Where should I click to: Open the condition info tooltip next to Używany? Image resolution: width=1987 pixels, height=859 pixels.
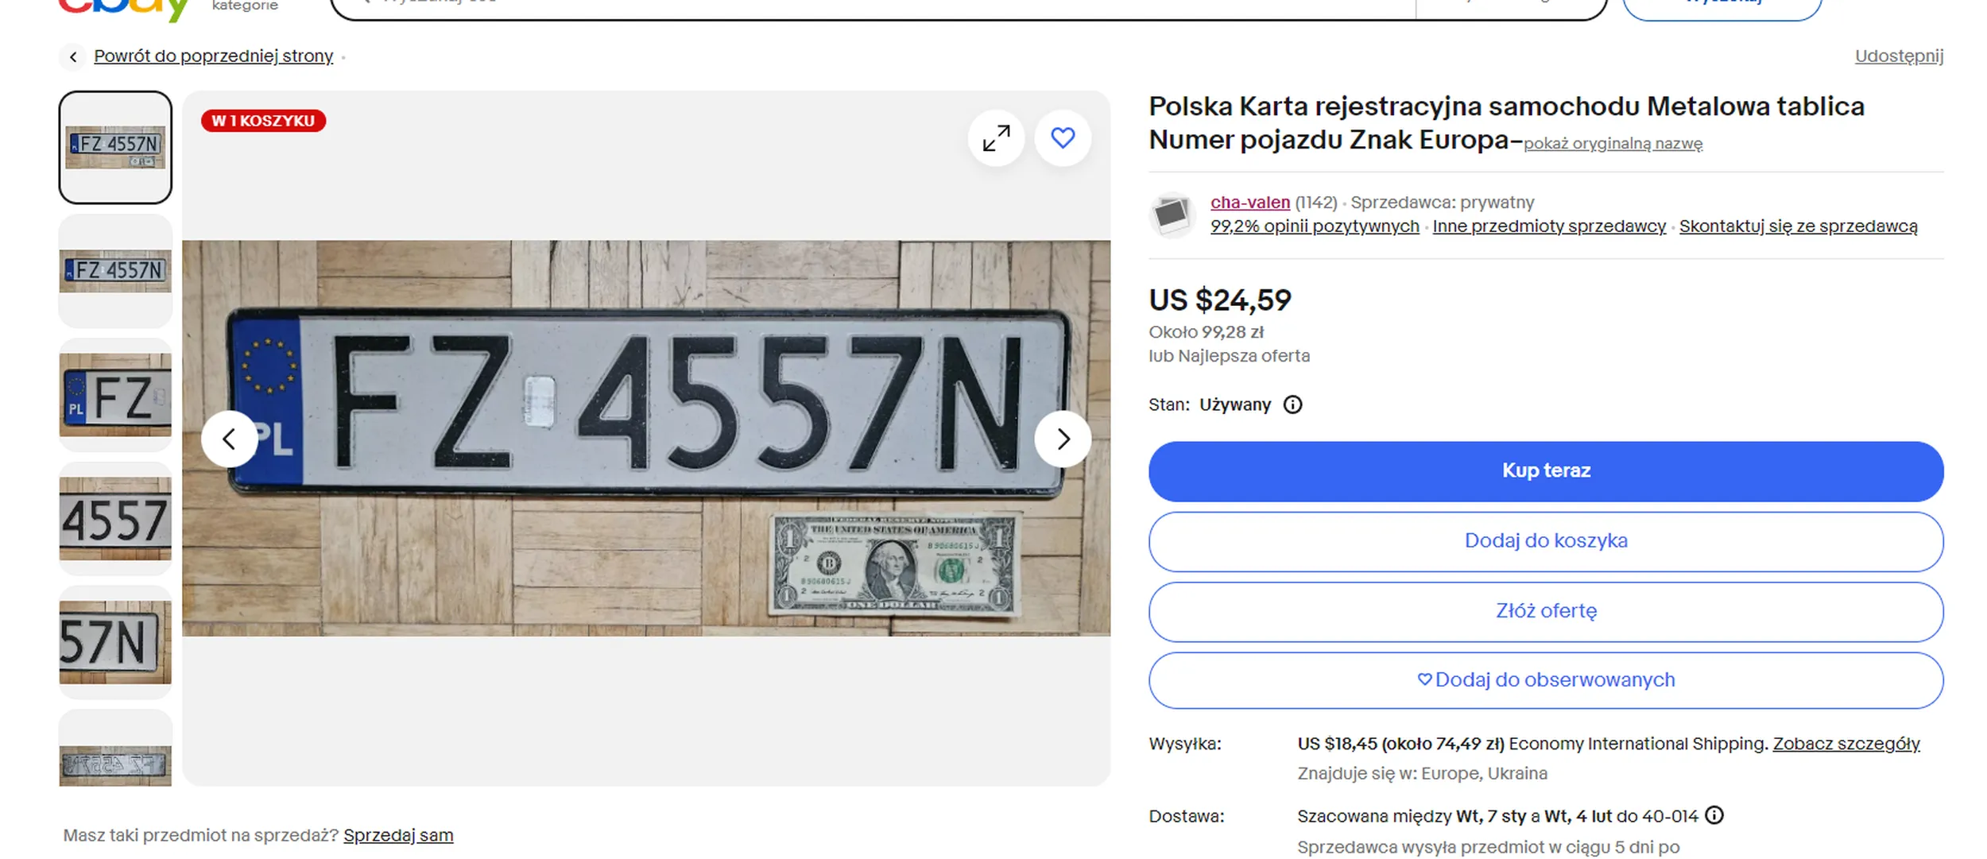pyautogui.click(x=1292, y=404)
